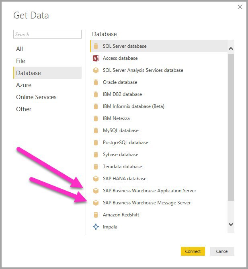The height and width of the screenshot is (269, 248).
Task: Click the Oracle database cylinder icon
Action: click(x=96, y=82)
